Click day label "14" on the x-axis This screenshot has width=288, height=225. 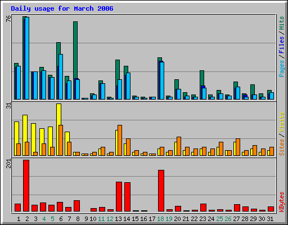point(127,219)
